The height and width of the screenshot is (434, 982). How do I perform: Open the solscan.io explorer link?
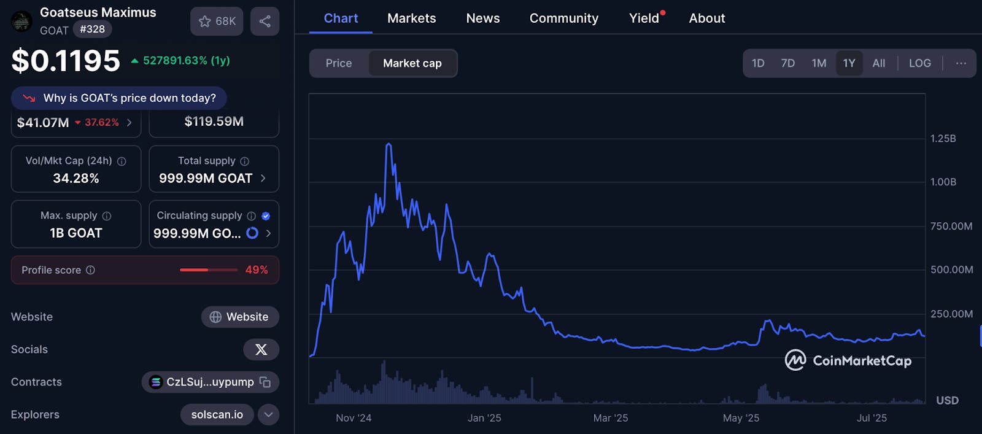[x=217, y=414]
